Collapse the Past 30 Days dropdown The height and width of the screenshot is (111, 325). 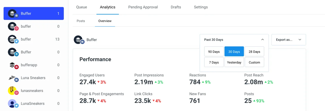tap(234, 40)
